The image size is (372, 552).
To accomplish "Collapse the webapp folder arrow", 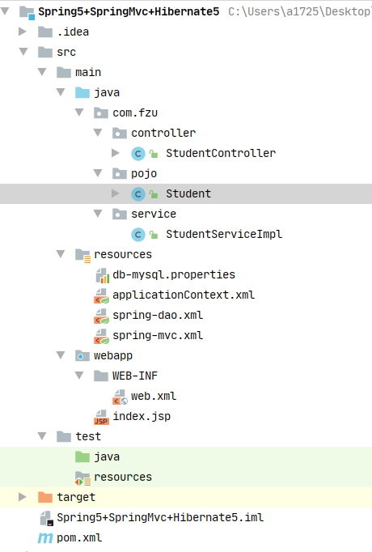I will coord(61,355).
